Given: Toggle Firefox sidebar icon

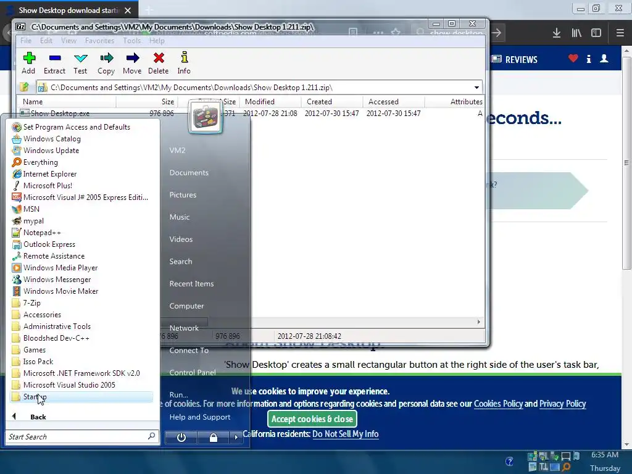Looking at the screenshot, I should coord(596,33).
